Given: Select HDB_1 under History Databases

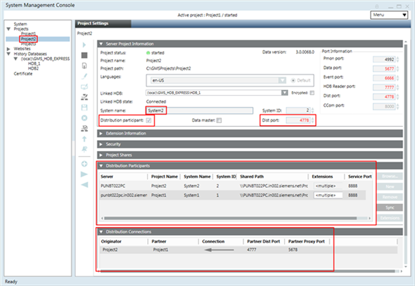Looking at the screenshot, I should point(33,63).
